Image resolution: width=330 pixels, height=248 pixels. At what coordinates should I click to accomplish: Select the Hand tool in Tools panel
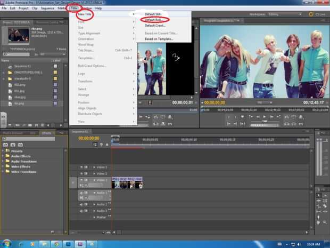[x=318, y=222]
